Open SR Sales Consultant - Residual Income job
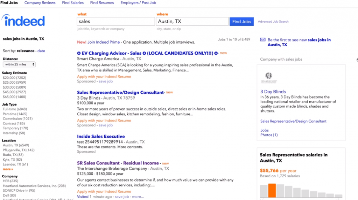This screenshot has height=200, width=358. pos(118,163)
